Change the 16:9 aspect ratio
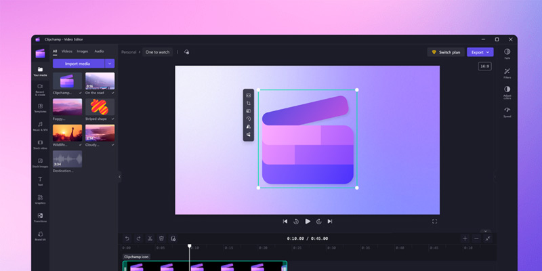The image size is (542, 271). point(484,66)
